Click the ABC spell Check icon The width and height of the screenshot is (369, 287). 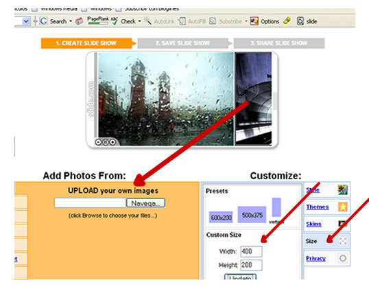pos(115,21)
